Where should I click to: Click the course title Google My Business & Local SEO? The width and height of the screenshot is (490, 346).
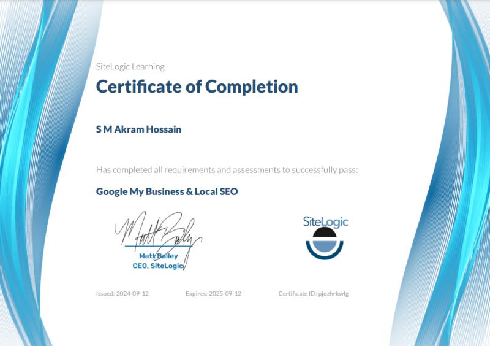167,191
